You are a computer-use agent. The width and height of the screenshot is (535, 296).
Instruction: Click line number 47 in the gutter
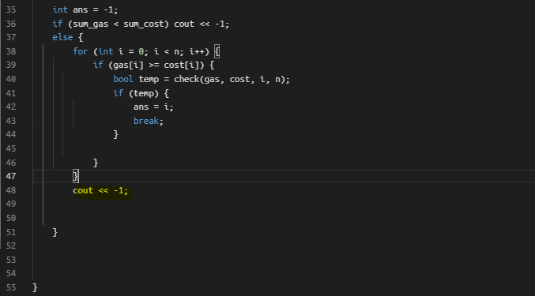(x=11, y=176)
